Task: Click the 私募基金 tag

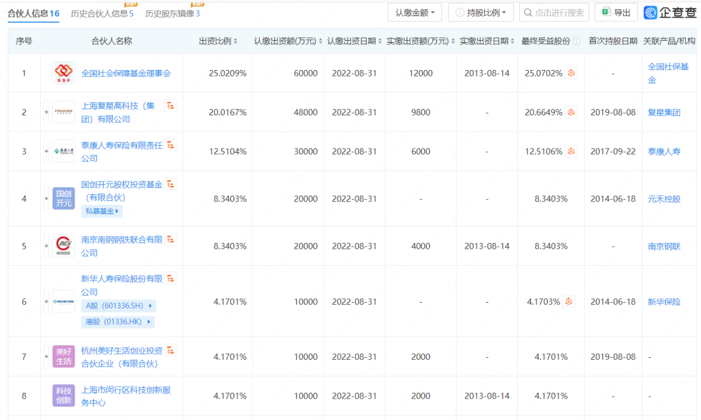Action: click(x=101, y=211)
